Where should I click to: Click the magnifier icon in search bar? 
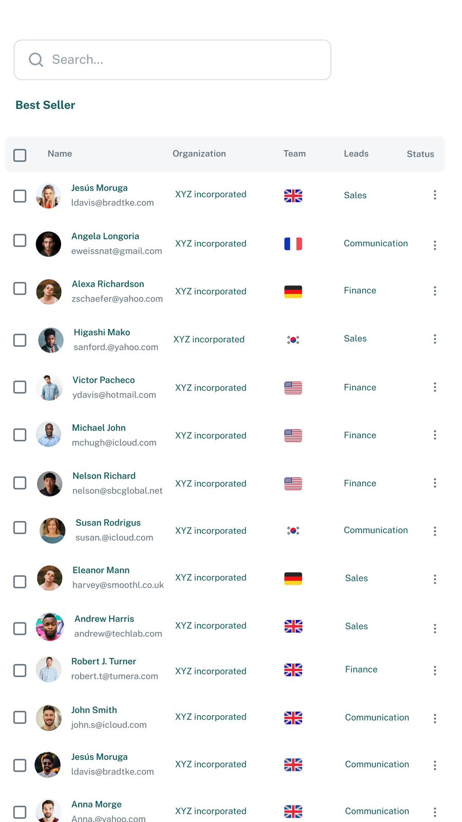coord(36,60)
